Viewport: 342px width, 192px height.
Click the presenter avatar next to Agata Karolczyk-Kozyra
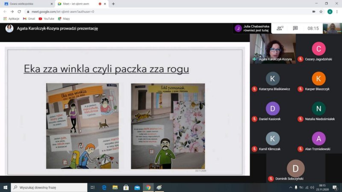tap(9, 28)
